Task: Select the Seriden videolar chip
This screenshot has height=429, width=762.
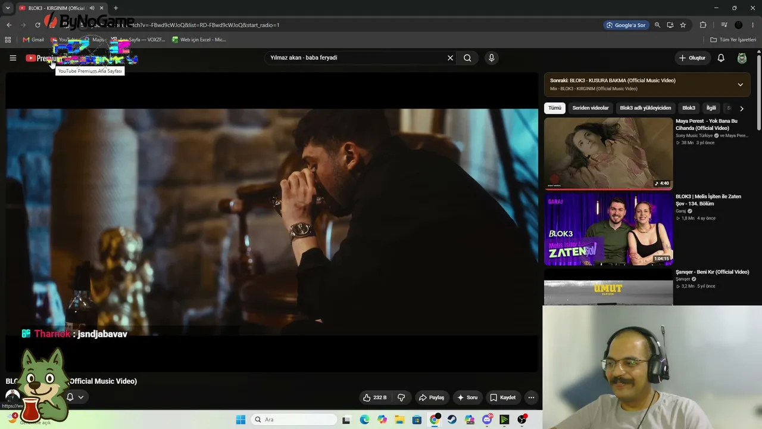Action: pyautogui.click(x=591, y=108)
